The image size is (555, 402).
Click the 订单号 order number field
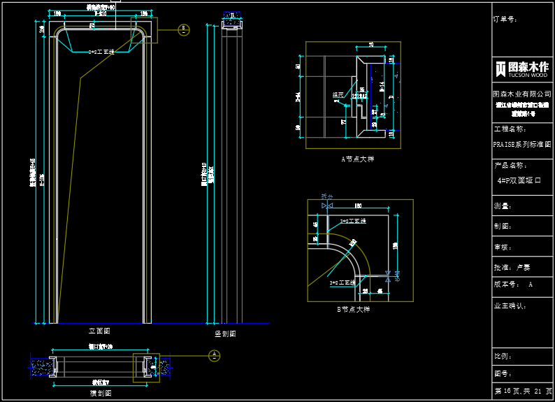[x=505, y=20]
